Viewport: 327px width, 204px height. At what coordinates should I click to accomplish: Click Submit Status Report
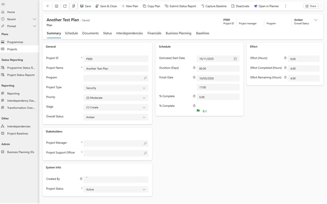(x=180, y=6)
